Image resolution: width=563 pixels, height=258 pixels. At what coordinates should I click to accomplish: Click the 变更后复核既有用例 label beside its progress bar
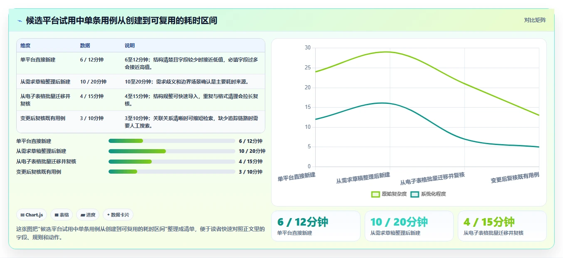pos(39,172)
